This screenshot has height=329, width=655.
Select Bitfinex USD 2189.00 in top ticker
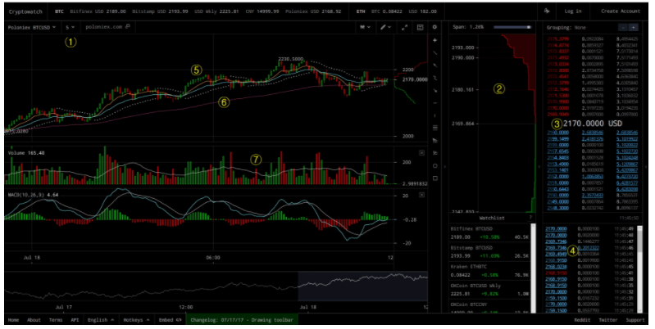(x=99, y=11)
